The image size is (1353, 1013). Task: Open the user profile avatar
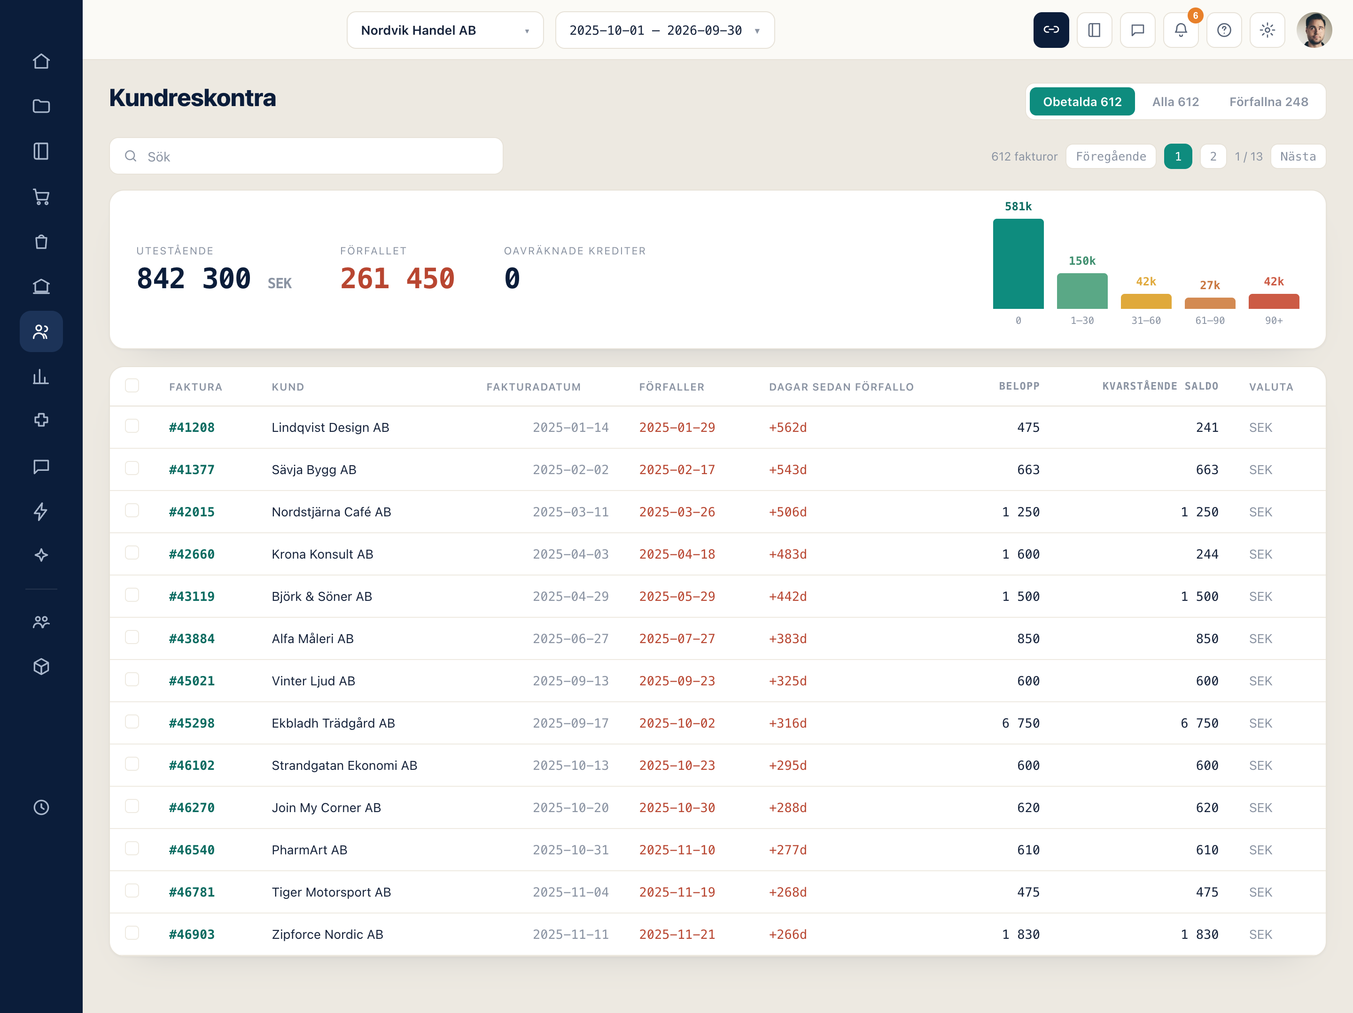pos(1314,30)
